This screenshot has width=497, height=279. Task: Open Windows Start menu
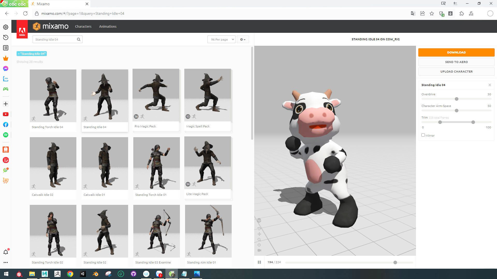point(6,274)
